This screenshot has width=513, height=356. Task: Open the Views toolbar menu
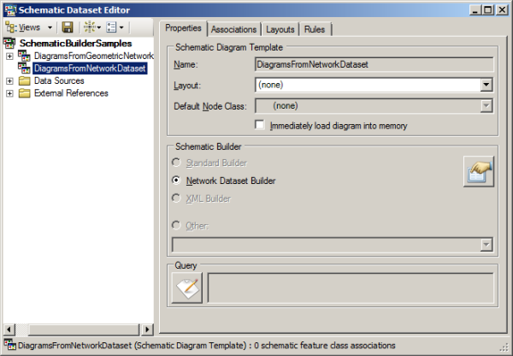coord(29,27)
